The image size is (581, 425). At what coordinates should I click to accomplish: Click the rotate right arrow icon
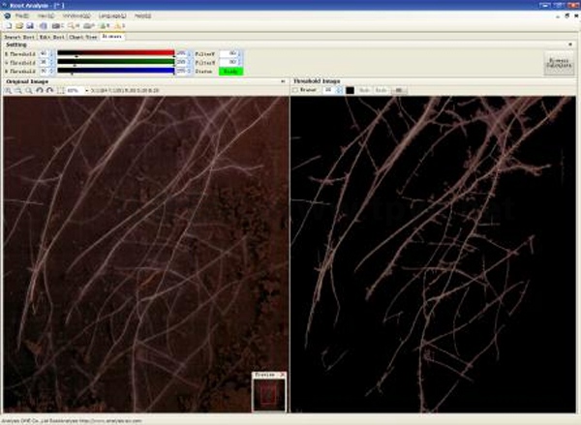[48, 90]
